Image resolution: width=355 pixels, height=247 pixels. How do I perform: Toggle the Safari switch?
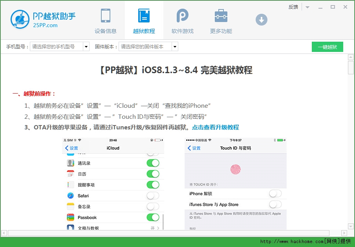tap(153, 195)
